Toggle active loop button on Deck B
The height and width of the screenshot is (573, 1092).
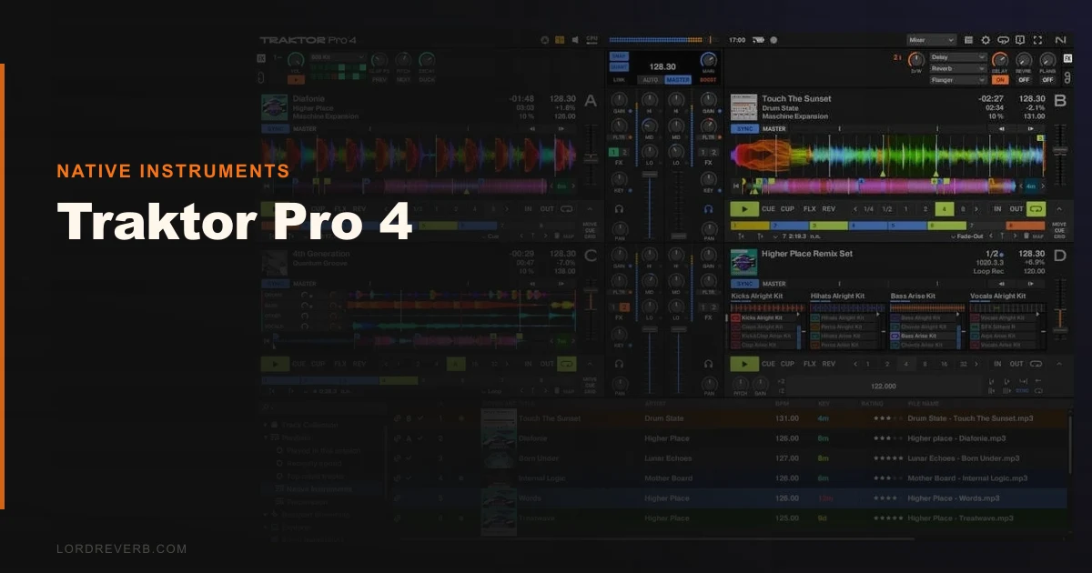point(1037,209)
